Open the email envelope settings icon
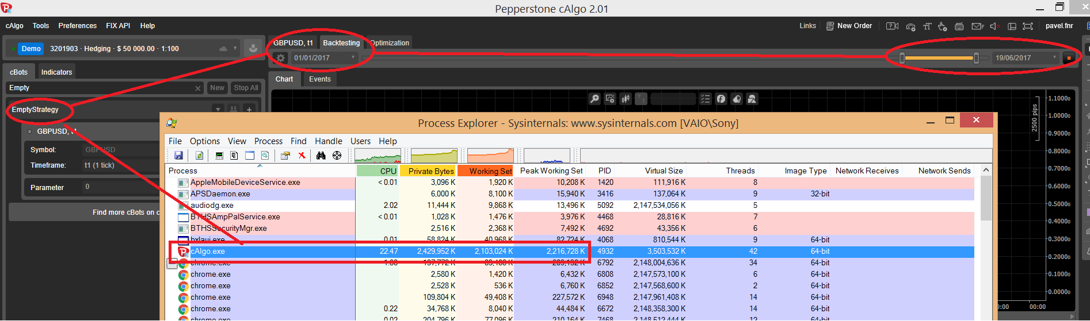 click(x=977, y=26)
